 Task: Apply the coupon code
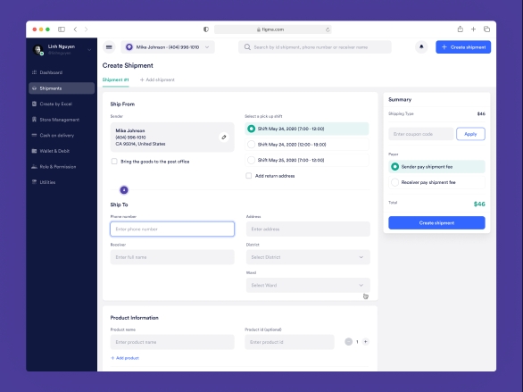point(470,134)
